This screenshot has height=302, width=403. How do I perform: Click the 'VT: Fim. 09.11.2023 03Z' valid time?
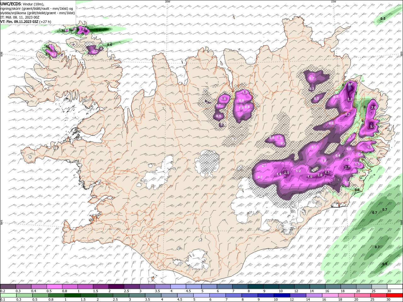tap(20, 22)
